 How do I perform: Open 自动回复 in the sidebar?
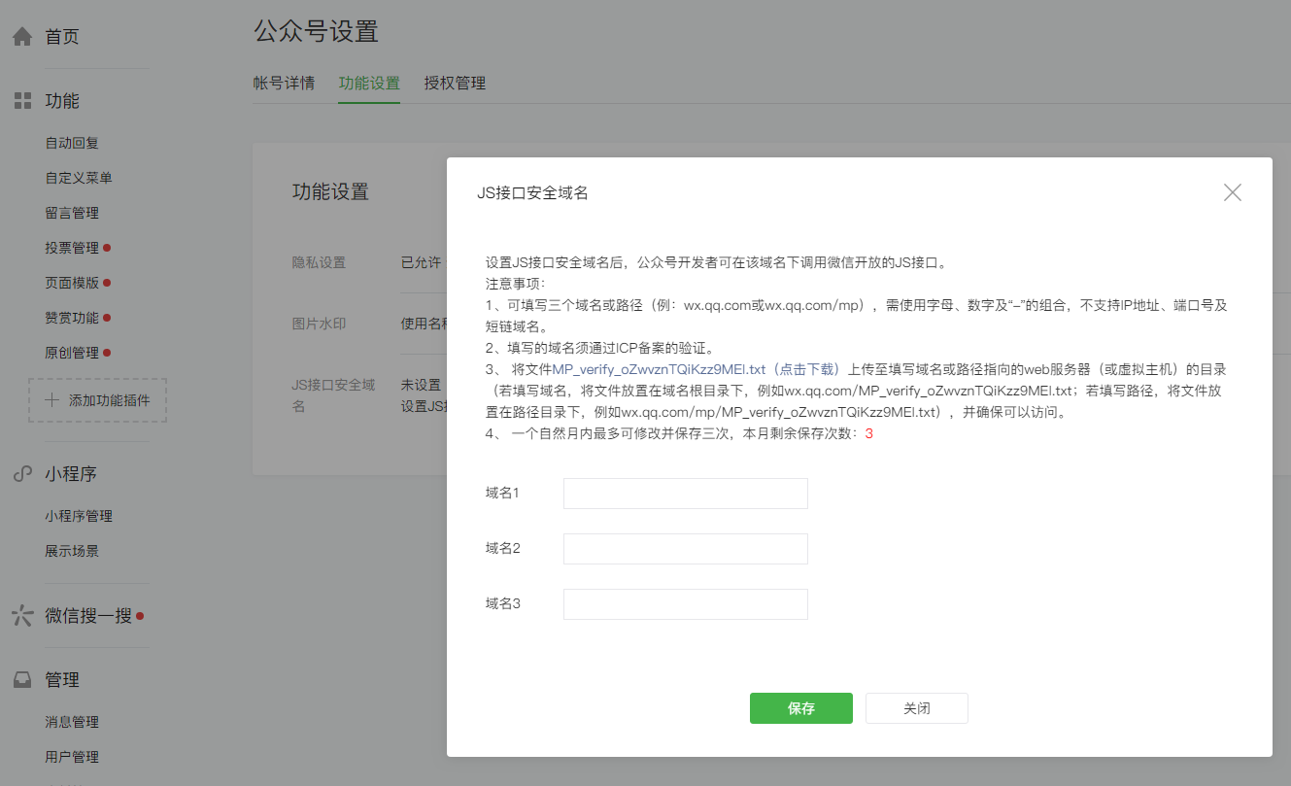(72, 143)
